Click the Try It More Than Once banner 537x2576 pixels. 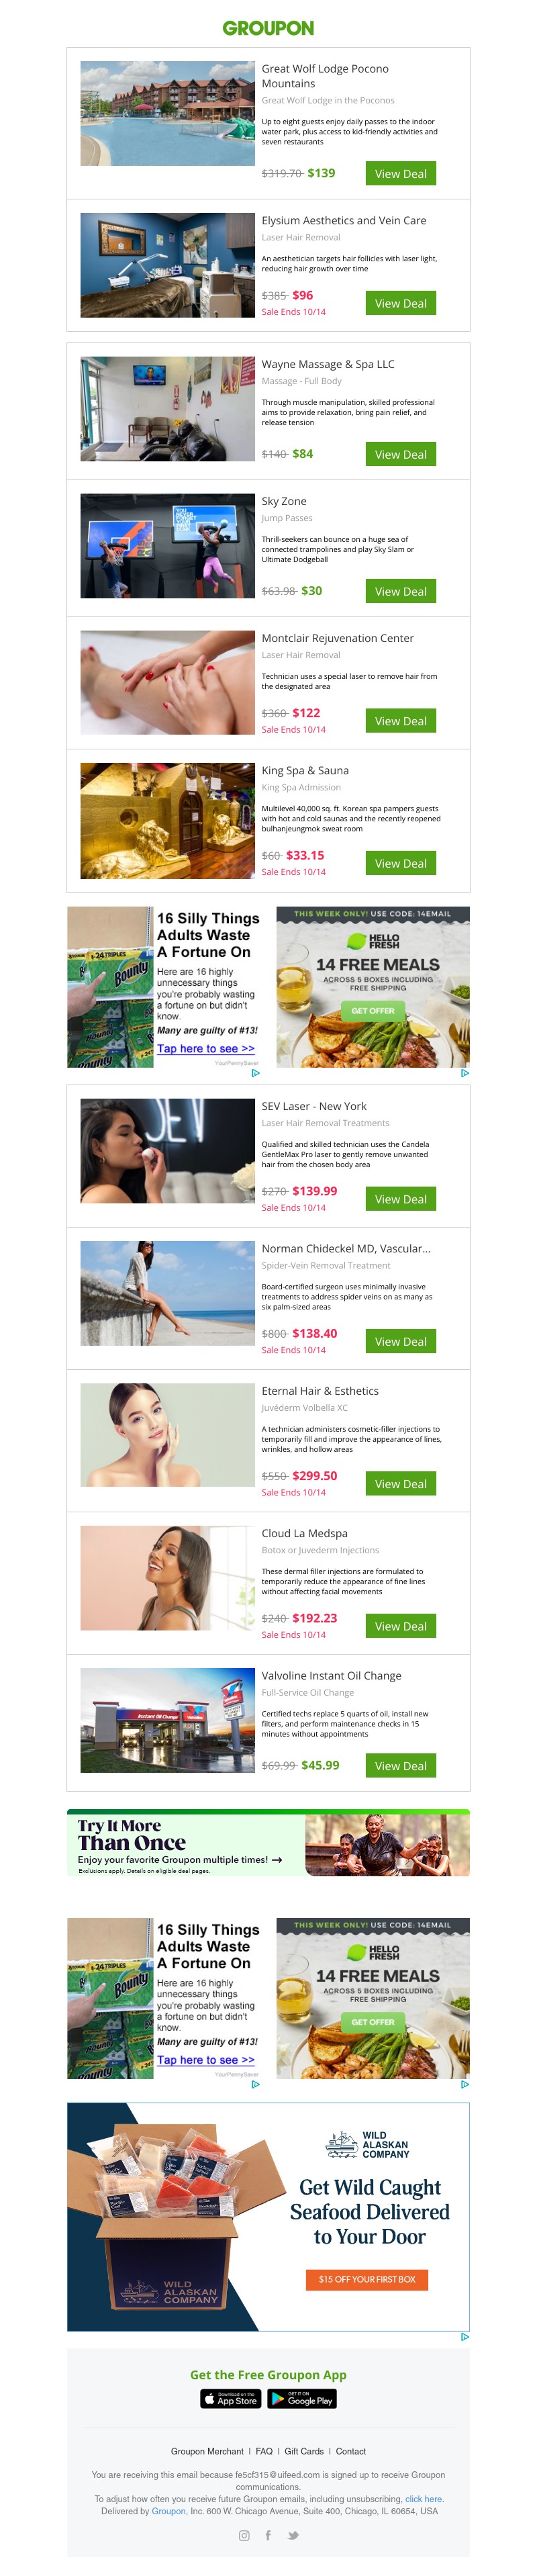tap(268, 1843)
